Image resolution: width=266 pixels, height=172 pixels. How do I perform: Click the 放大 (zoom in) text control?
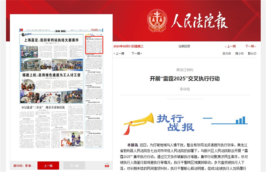[x=227, y=54]
